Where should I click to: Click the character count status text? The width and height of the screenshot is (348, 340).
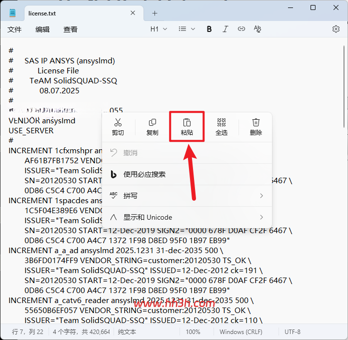pyautogui.click(x=81, y=332)
